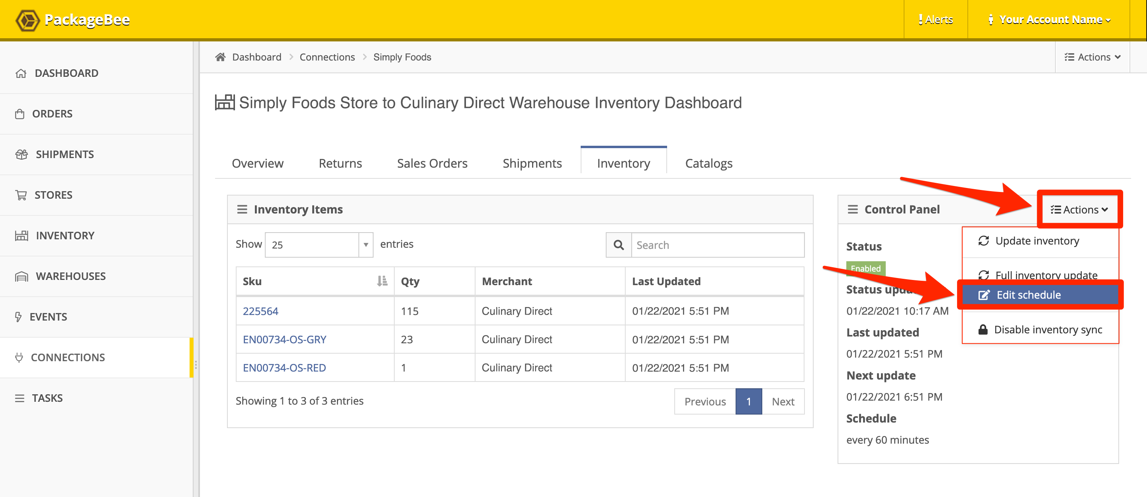This screenshot has height=497, width=1147.
Task: Click the Merchant column header
Action: pyautogui.click(x=550, y=282)
